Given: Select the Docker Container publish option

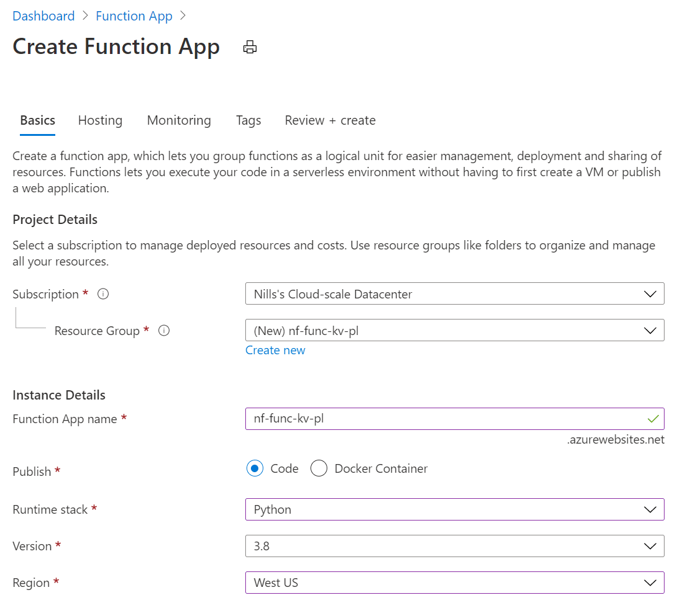Looking at the screenshot, I should click(319, 468).
